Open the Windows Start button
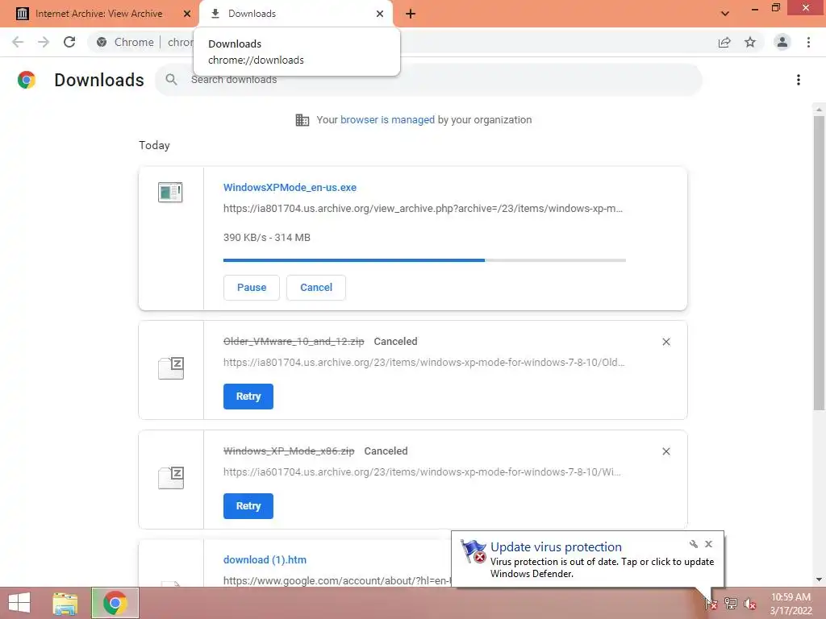 [19, 603]
